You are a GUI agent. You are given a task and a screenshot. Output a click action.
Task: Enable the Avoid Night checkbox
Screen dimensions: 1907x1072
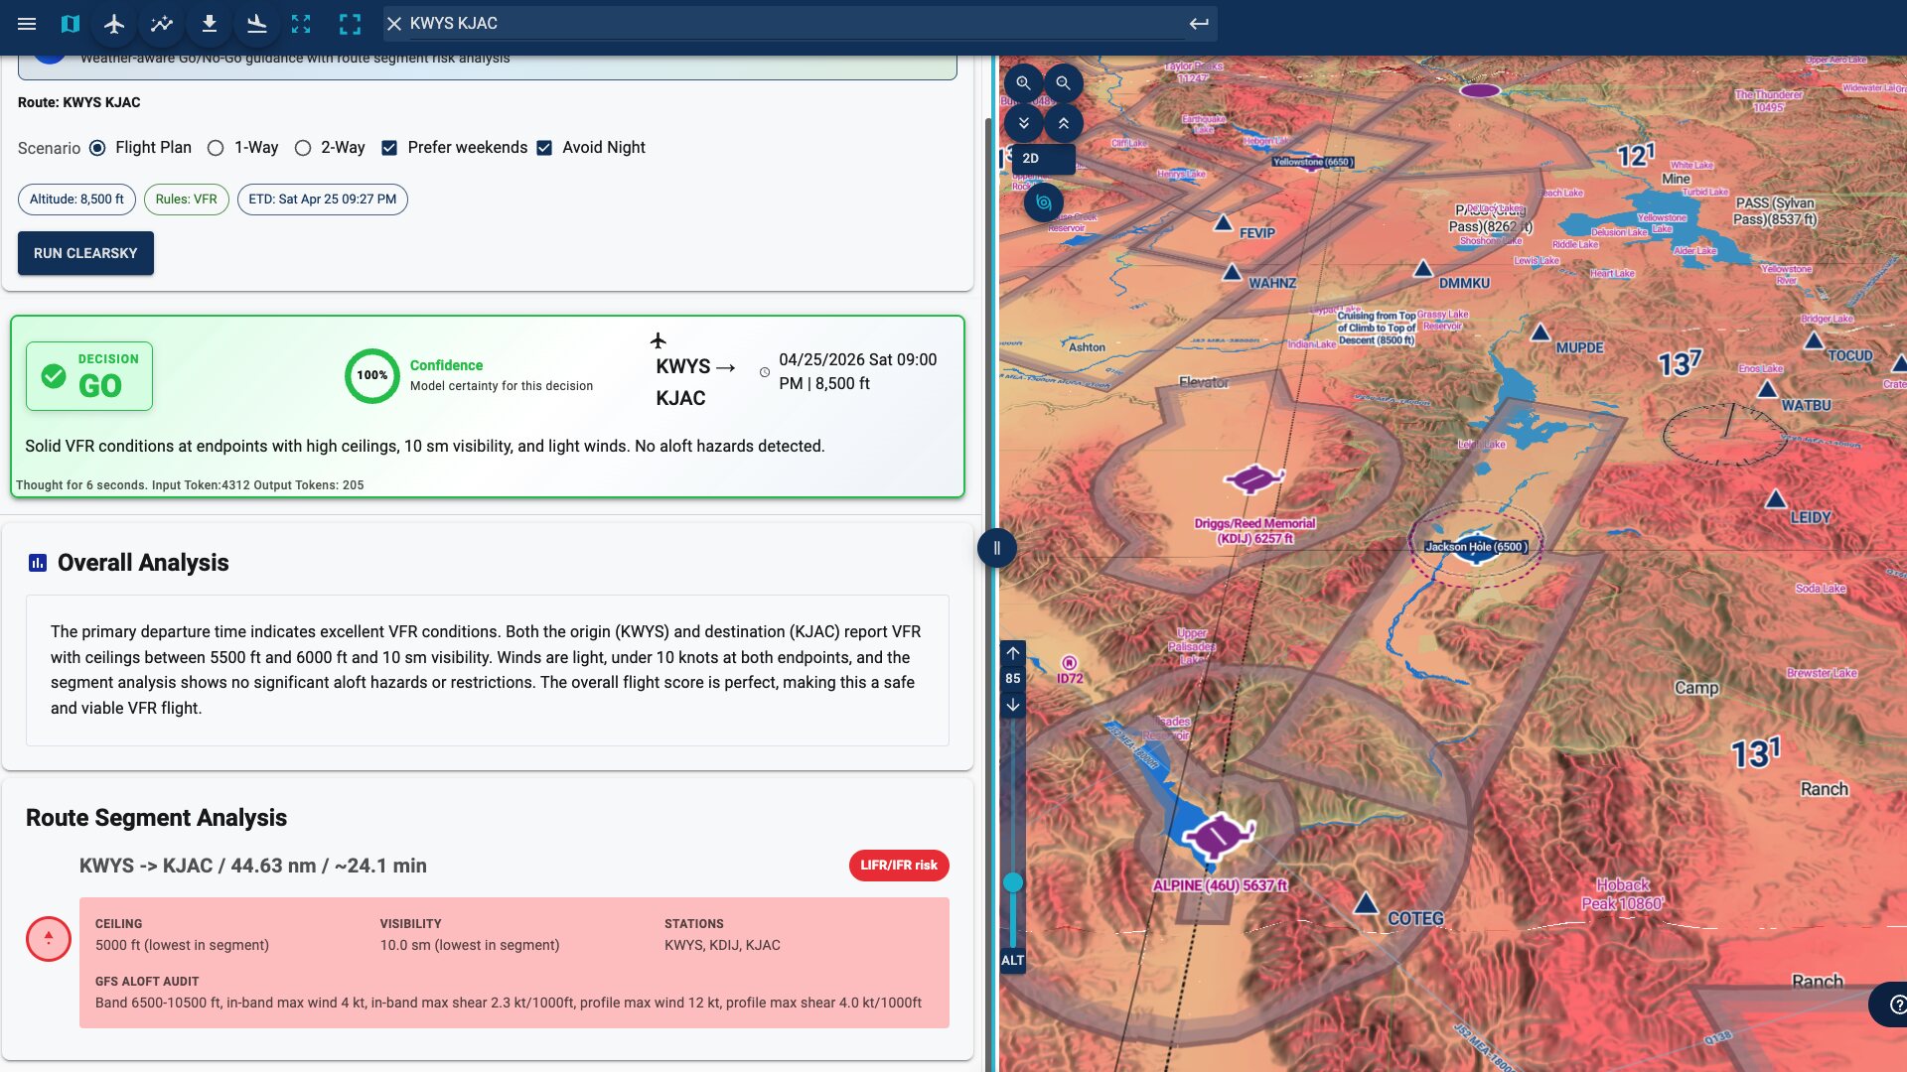(x=544, y=147)
